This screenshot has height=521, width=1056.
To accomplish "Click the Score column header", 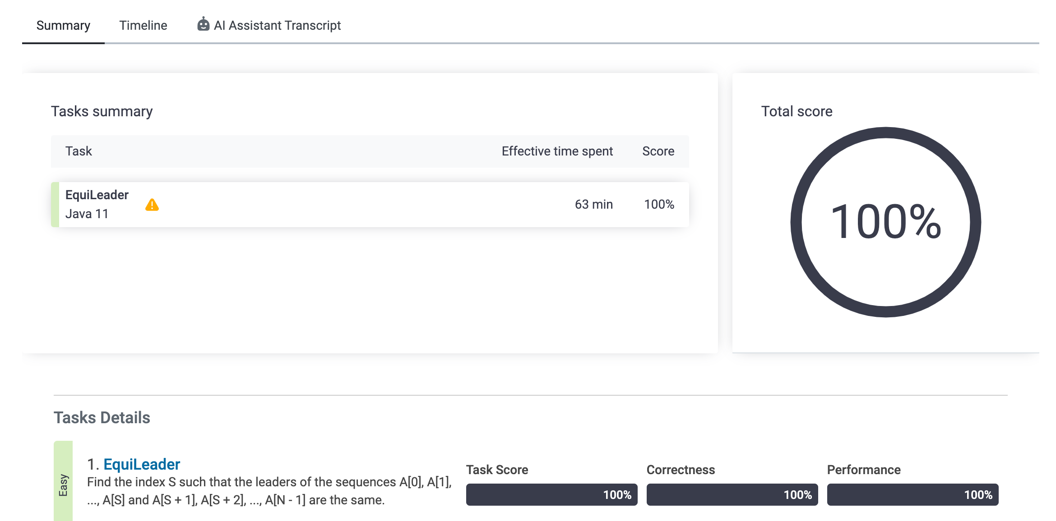I will (658, 151).
